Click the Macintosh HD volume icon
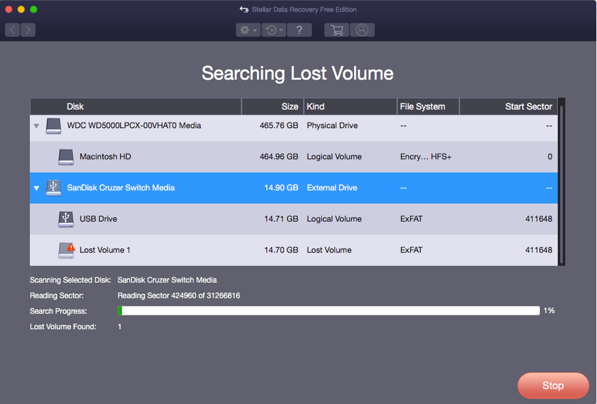Screen dimensions: 597x404 [x=66, y=157]
